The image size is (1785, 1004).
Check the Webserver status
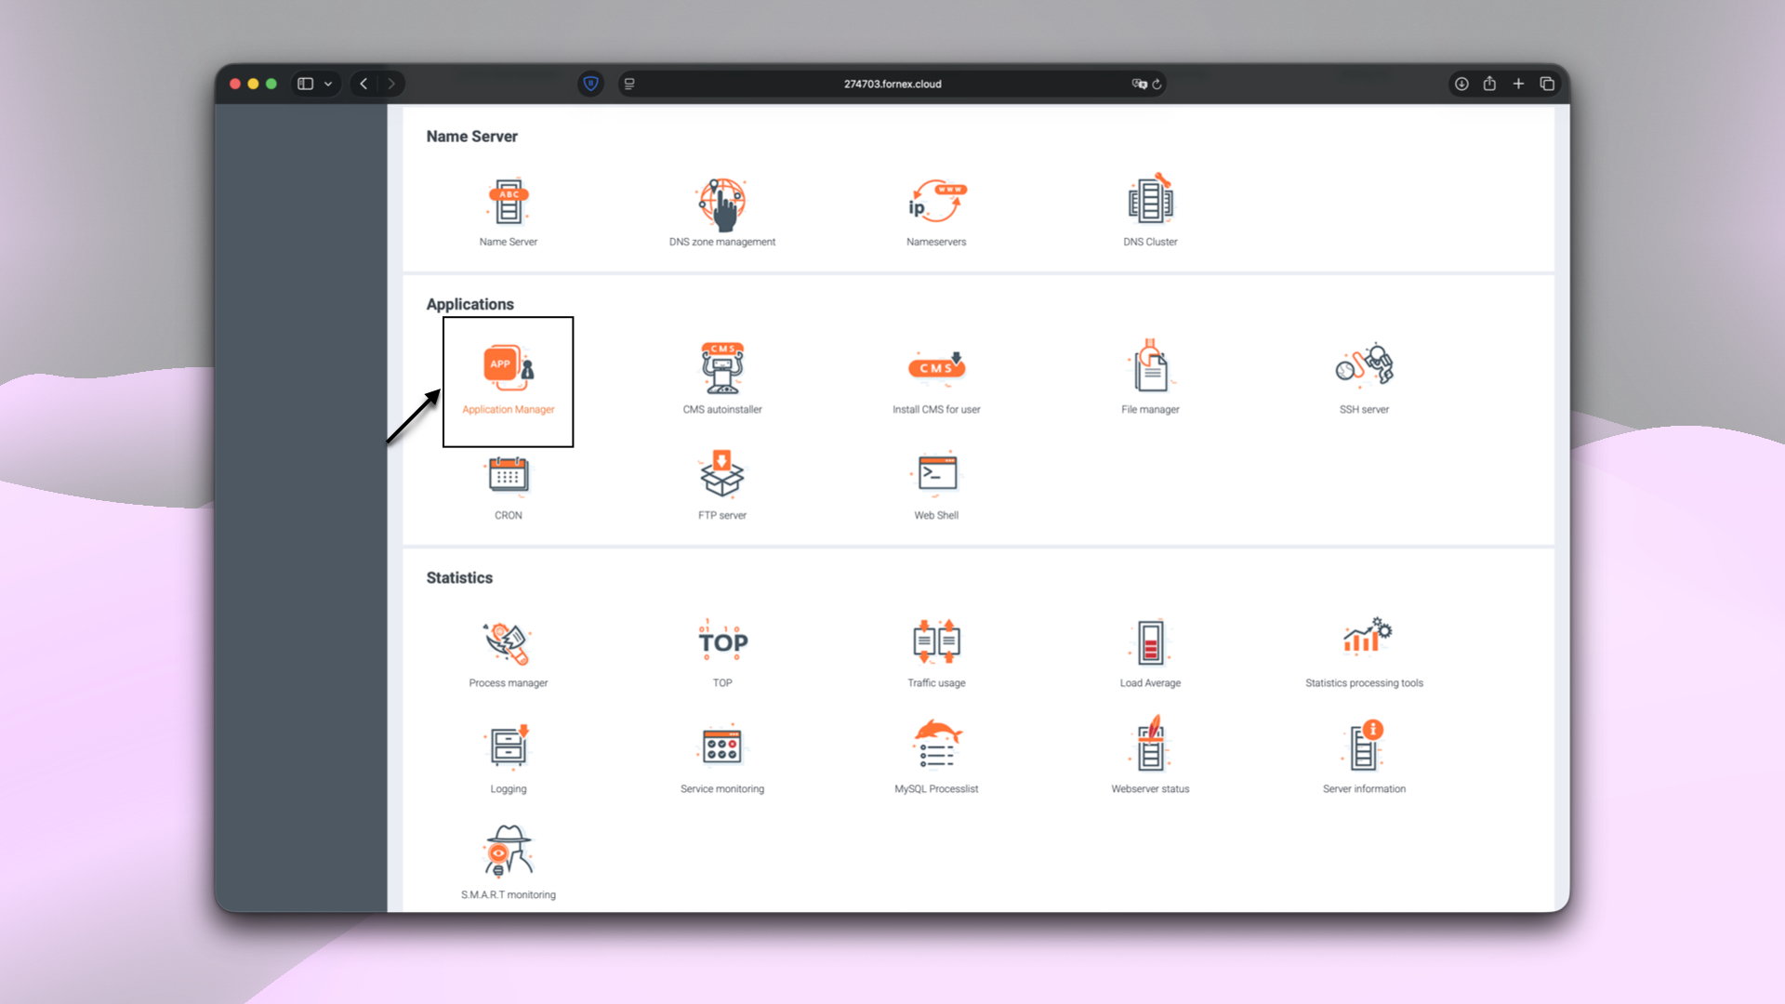click(x=1150, y=753)
